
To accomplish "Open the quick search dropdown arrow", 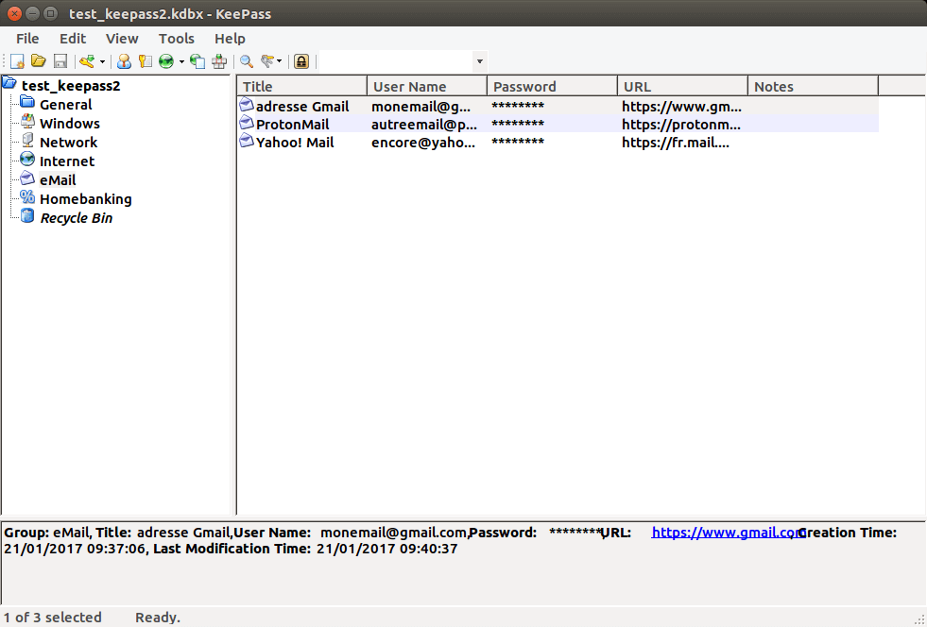I will [x=479, y=61].
